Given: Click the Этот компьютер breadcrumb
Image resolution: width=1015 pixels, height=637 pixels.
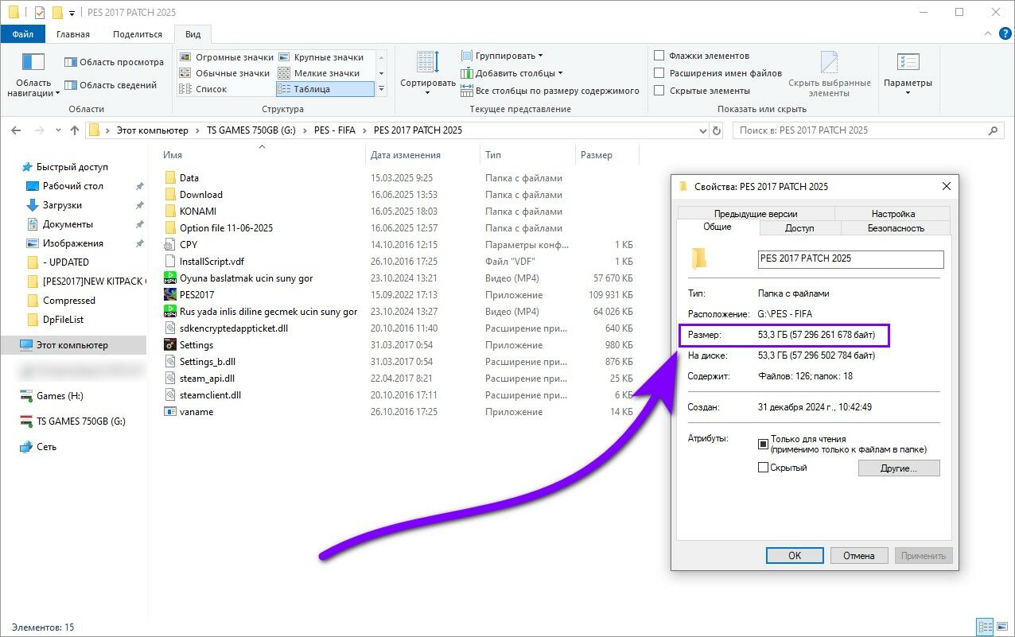Looking at the screenshot, I should pos(153,130).
